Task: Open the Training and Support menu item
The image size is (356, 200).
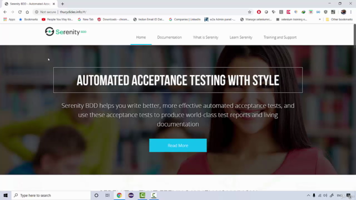Action: click(x=280, y=37)
